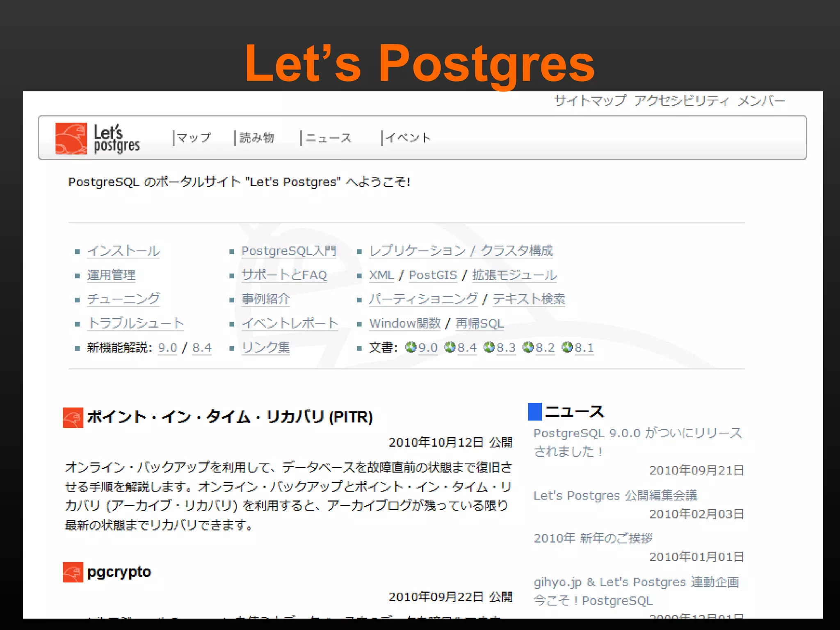Open Let's Postgres 公開編集会議 news link
The width and height of the screenshot is (840, 630).
click(x=615, y=495)
